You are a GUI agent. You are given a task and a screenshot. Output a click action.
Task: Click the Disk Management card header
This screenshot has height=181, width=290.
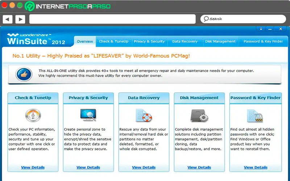tap(199, 98)
